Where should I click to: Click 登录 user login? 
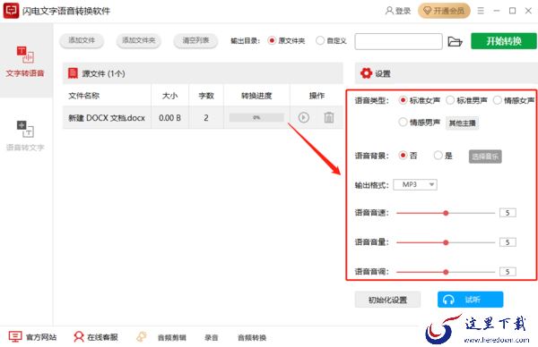pos(398,11)
